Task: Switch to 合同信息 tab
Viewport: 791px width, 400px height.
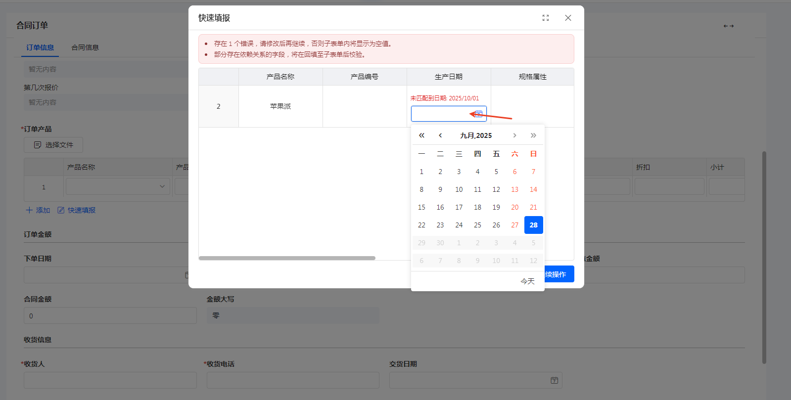Action: click(x=85, y=47)
